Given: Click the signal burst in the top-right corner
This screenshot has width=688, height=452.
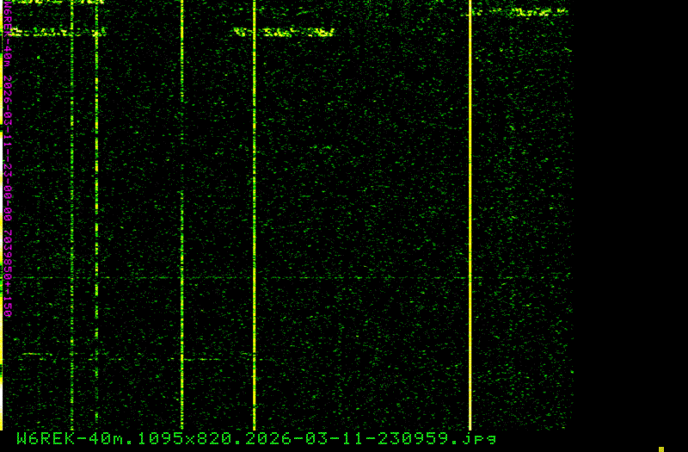Looking at the screenshot, I should (x=525, y=12).
